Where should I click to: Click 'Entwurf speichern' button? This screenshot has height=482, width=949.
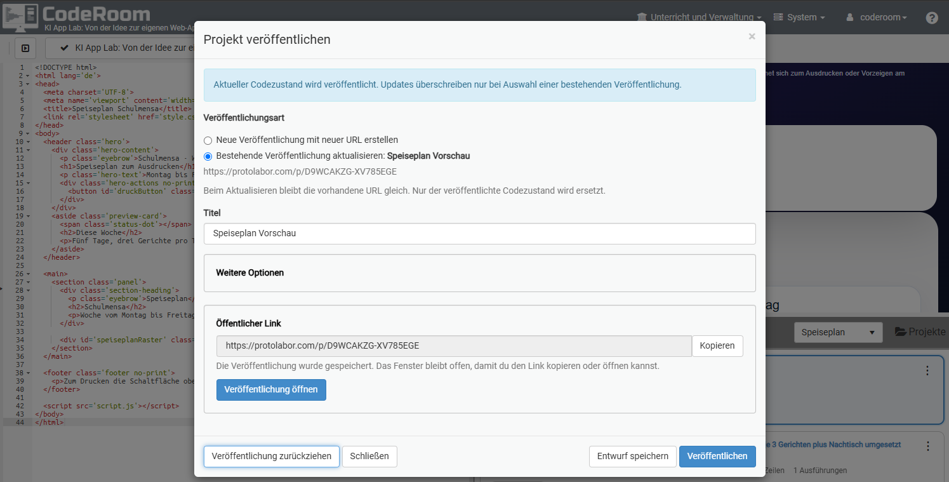[633, 456]
